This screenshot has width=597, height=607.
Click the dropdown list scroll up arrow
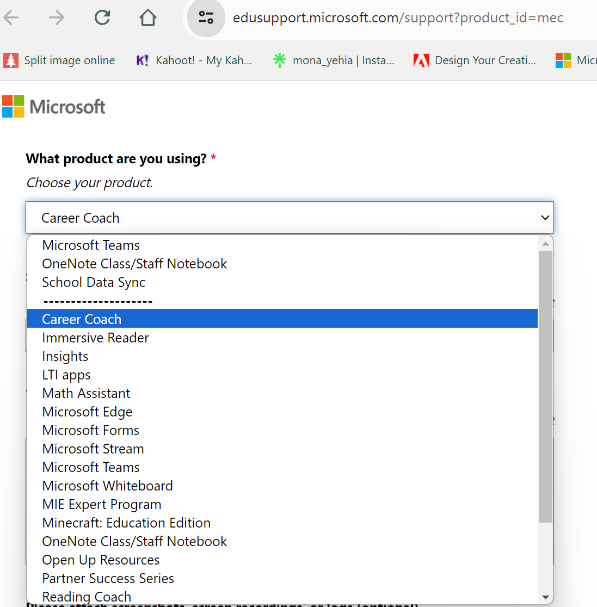(545, 243)
